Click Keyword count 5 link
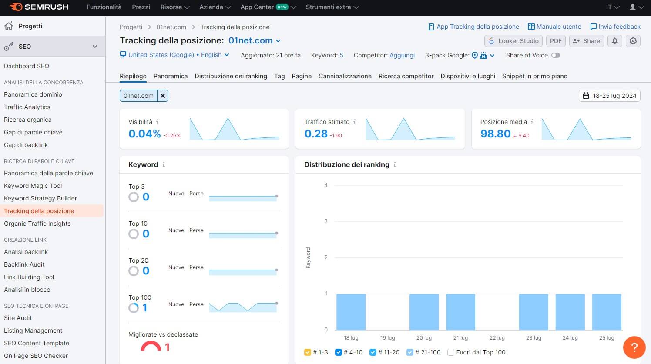 tap(342, 55)
